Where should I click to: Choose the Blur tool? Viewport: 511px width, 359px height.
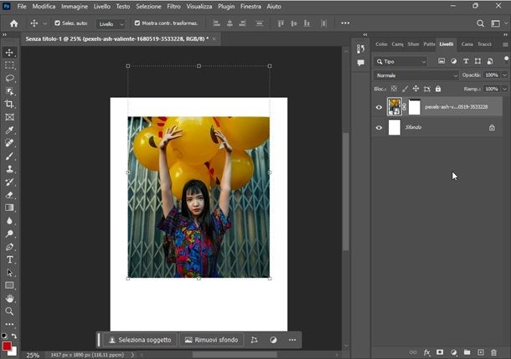[9, 221]
